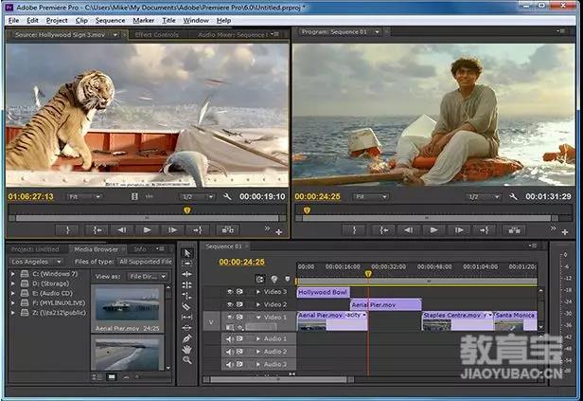Toggle Video 3 track output eye

pyautogui.click(x=230, y=292)
